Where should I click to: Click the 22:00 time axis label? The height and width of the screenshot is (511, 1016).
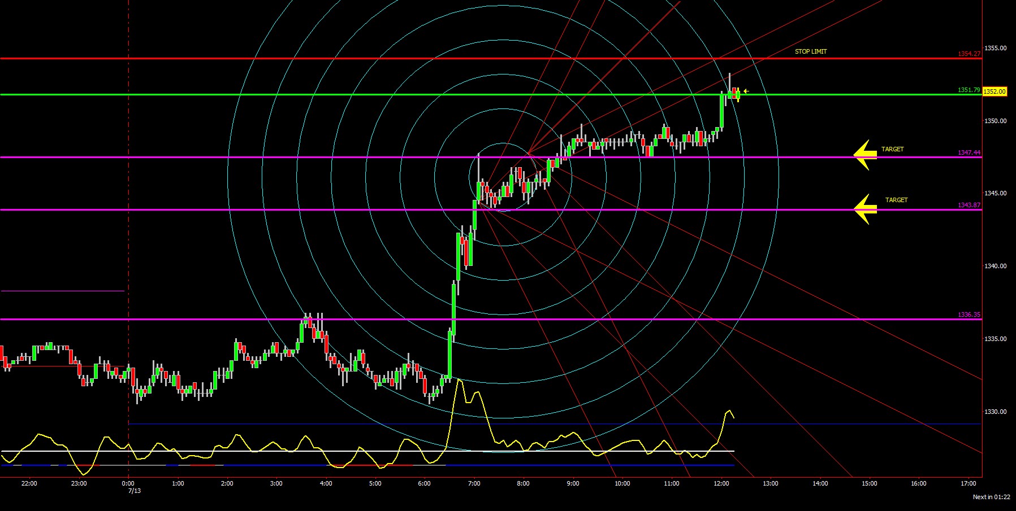pos(29,483)
